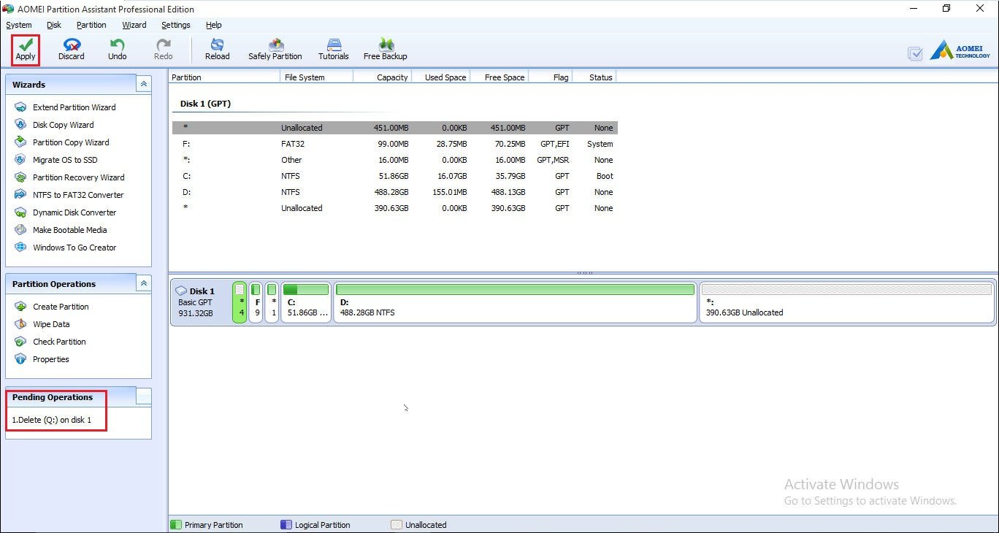Open the Disk menu
Viewport: 999px width, 533px height.
pyautogui.click(x=54, y=25)
